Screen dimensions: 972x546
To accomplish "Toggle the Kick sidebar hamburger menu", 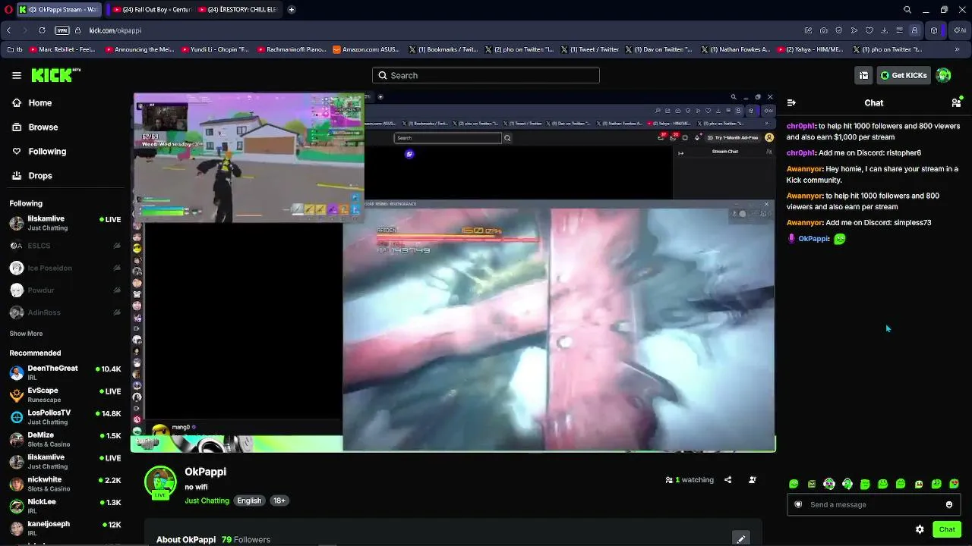I will pos(17,75).
